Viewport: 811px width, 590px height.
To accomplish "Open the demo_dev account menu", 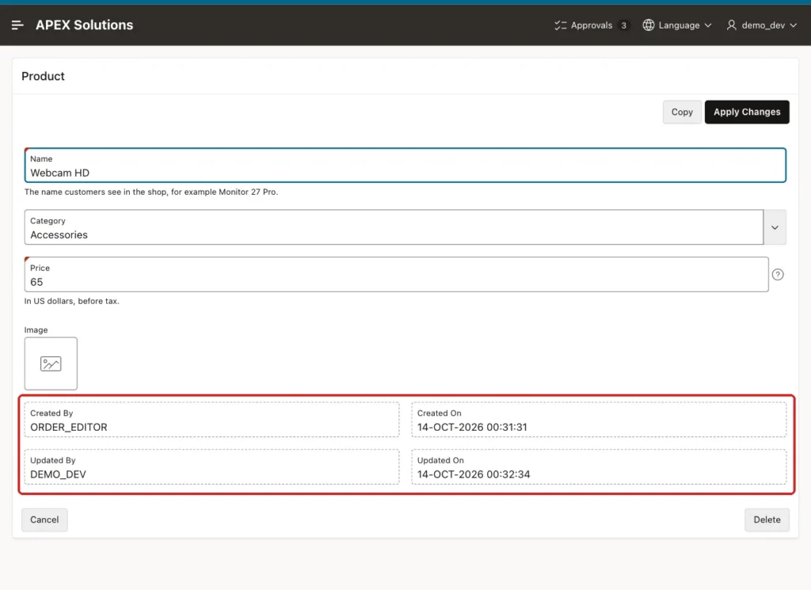I will click(x=762, y=25).
